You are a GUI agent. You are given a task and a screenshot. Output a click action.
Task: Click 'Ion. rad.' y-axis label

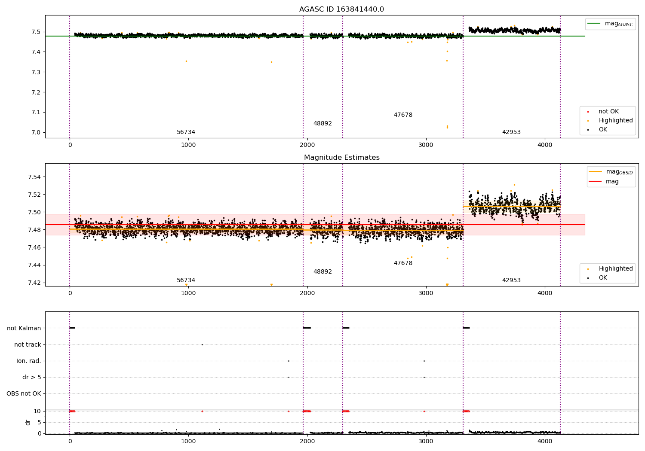[29, 361]
